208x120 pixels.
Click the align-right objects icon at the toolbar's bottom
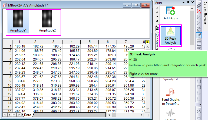(199, 117)
